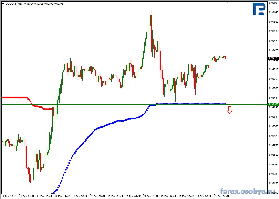Click the 13 Dec 04:45 time label
279x199 pixels.
pyautogui.click(x=222, y=197)
